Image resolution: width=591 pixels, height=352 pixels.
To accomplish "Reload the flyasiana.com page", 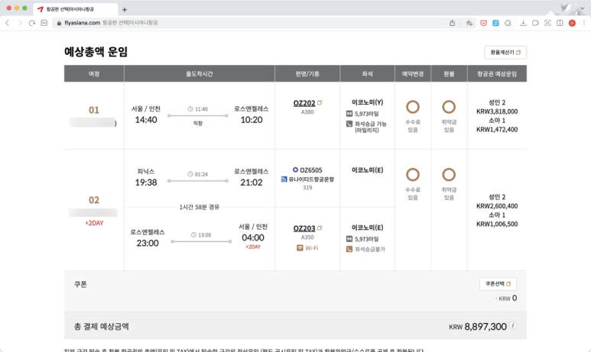I will (x=32, y=23).
